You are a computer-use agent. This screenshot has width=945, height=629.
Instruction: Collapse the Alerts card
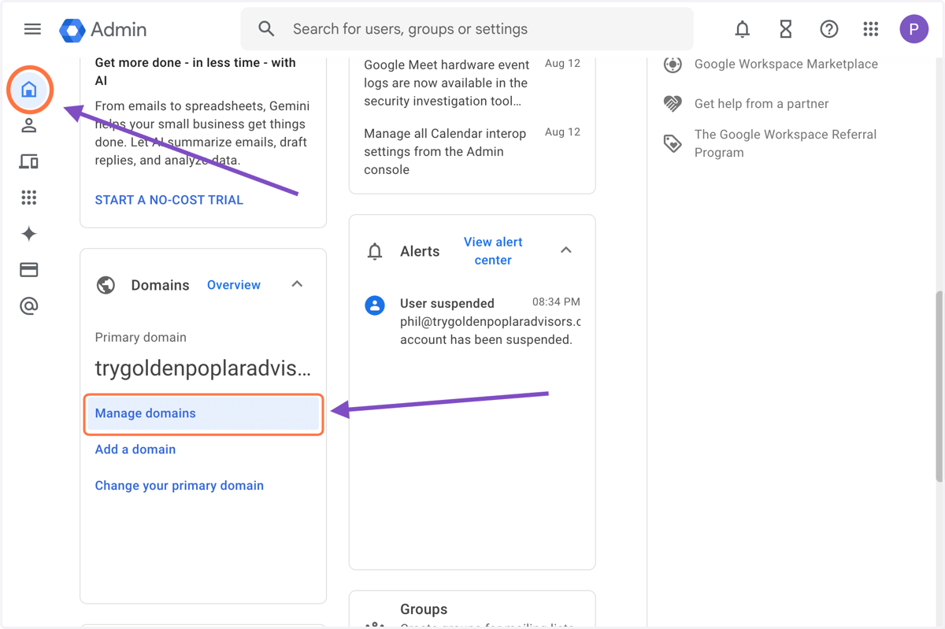pyautogui.click(x=566, y=250)
